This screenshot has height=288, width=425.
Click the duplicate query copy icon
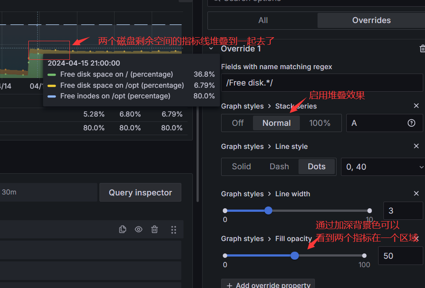tap(123, 229)
